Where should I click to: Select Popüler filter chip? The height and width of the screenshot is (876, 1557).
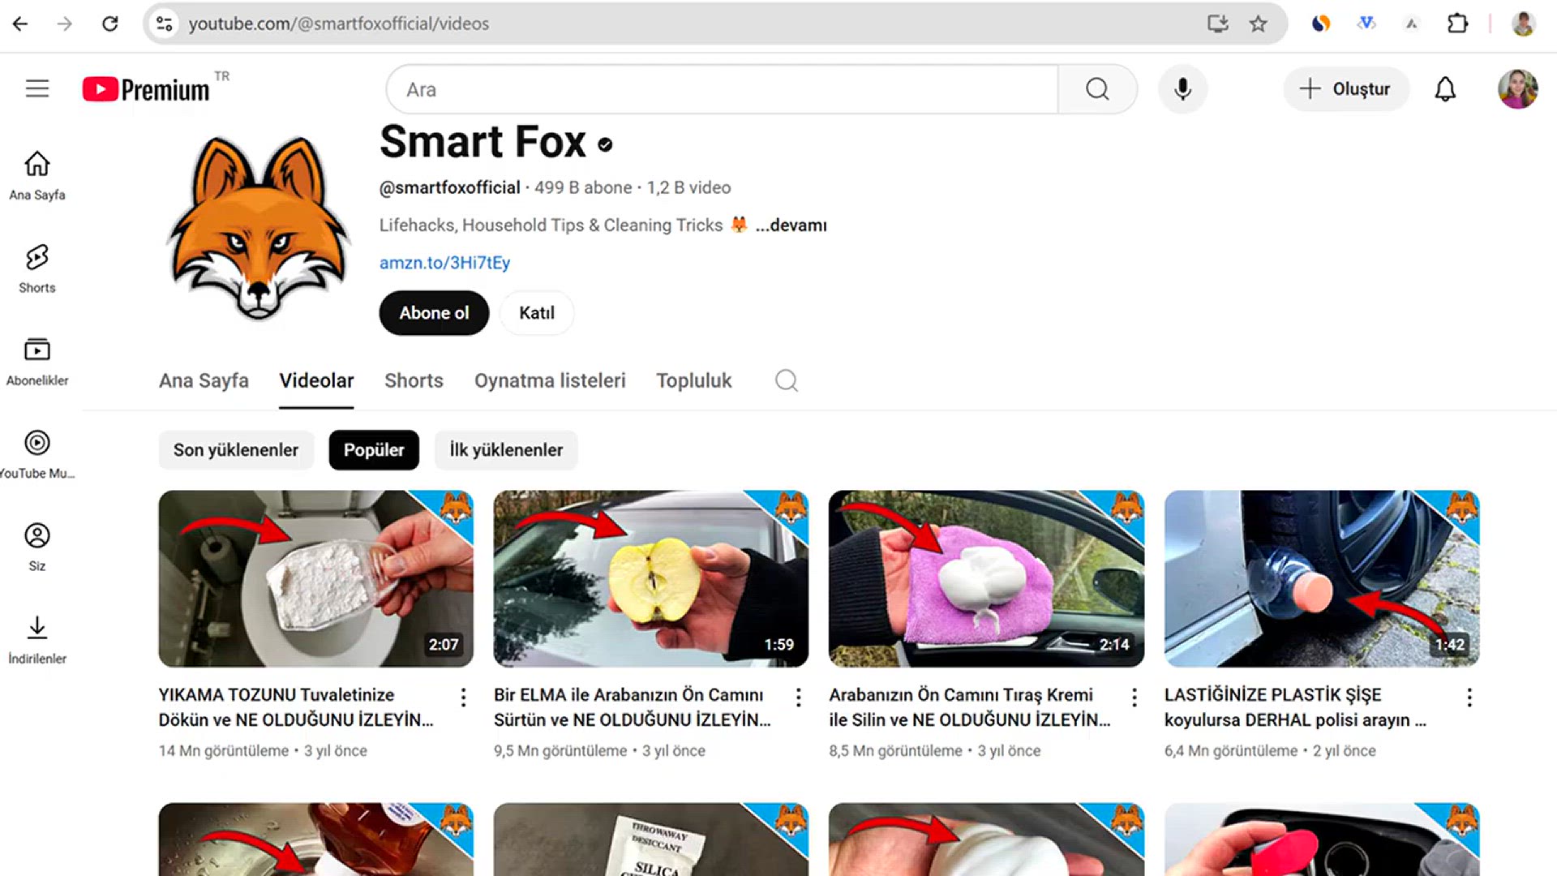point(374,450)
